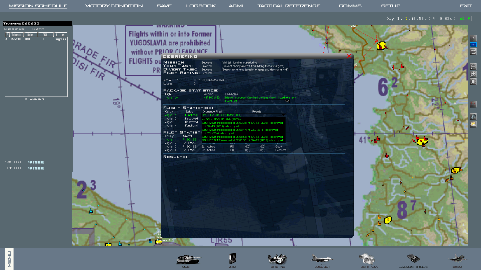Zoom out the map with magnifier minus
This screenshot has height=270, width=481.
pos(473,66)
